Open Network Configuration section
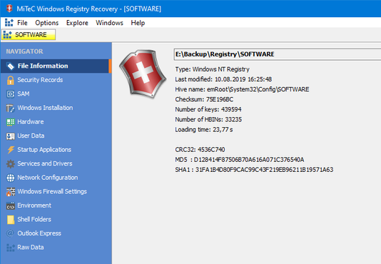Viewport: 381px width, 264px height. (56, 178)
